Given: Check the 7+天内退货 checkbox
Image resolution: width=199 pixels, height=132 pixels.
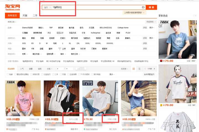Looking at the screenshot, I should [x=79, y=74].
